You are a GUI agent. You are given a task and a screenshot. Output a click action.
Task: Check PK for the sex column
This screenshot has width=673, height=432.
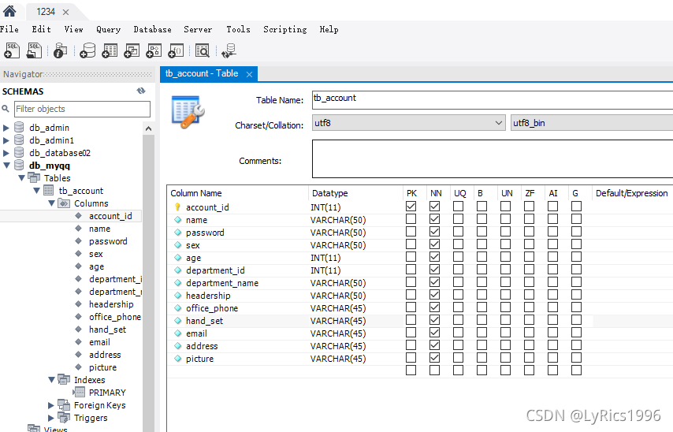[x=411, y=244]
